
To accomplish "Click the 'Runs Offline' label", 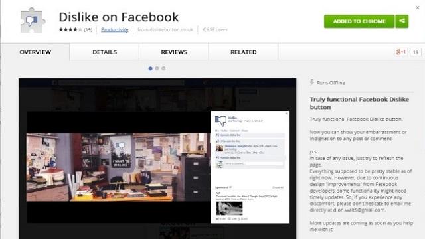I will [331, 82].
